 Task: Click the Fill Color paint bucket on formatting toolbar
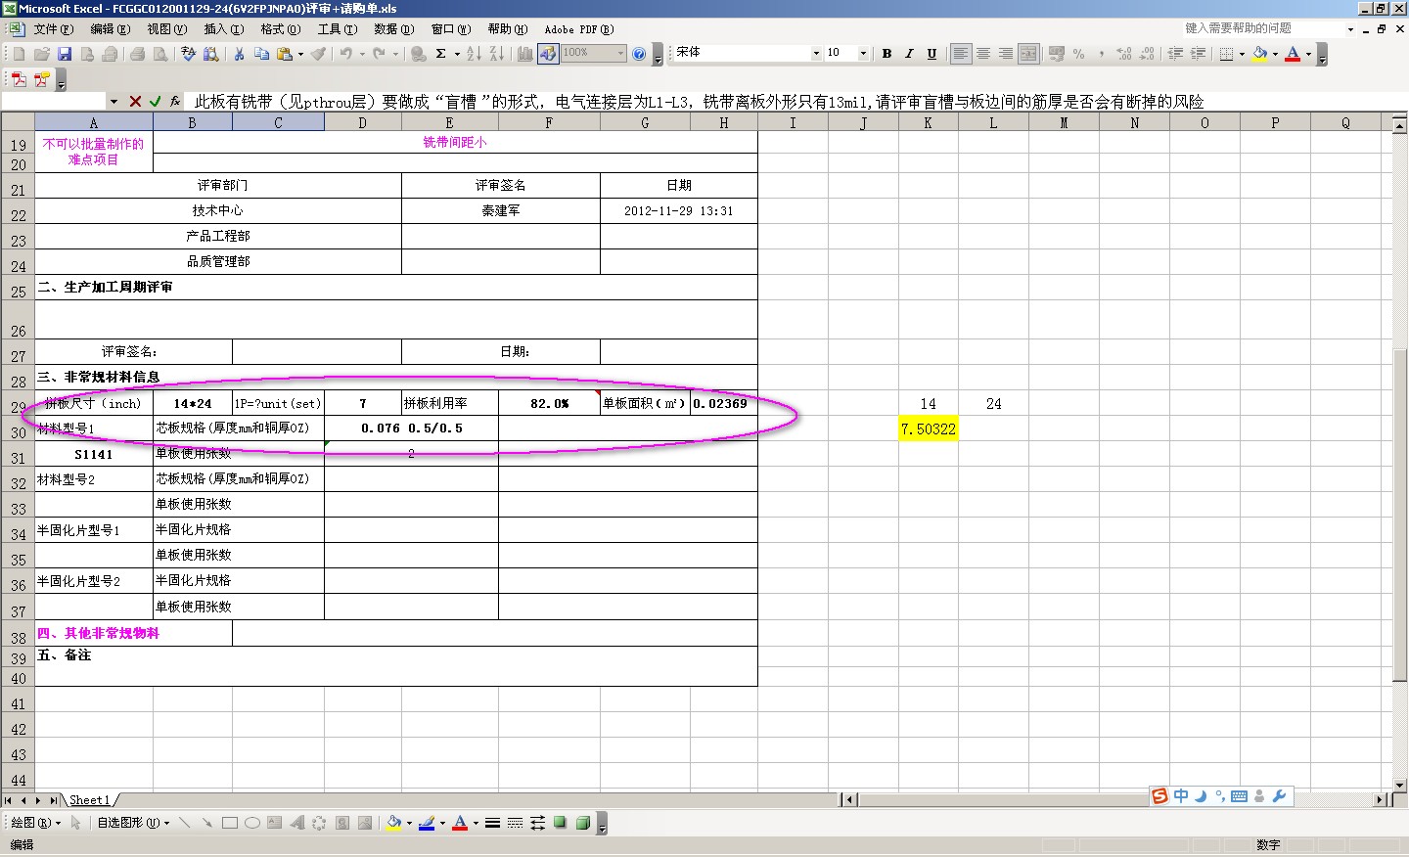click(1260, 54)
